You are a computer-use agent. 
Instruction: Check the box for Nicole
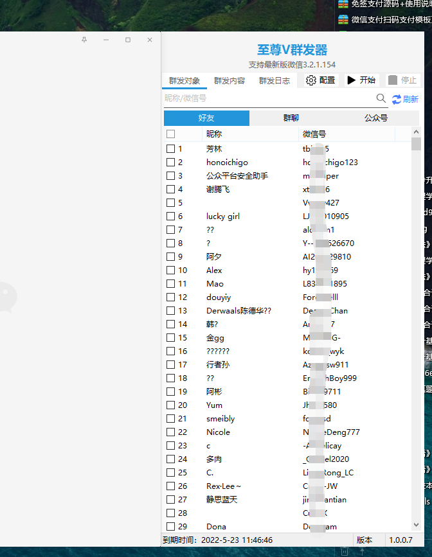click(170, 432)
